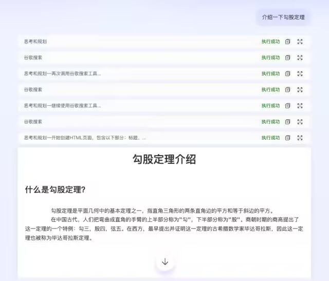Expand the 再次调用谷歌搜索工具 planning step
This screenshot has height=281, width=329.
tap(300, 73)
